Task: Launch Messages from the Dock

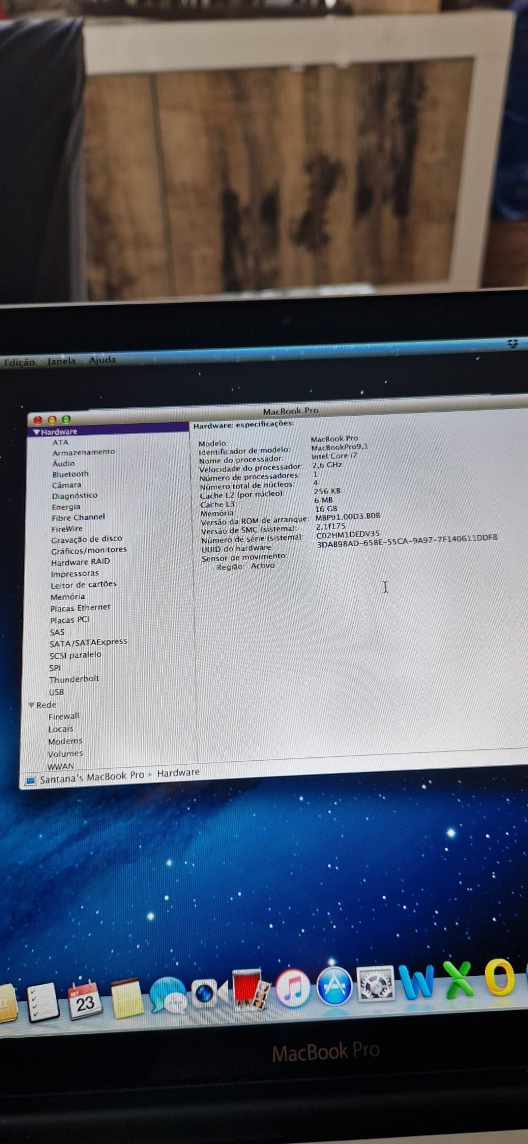Action: coord(167,995)
